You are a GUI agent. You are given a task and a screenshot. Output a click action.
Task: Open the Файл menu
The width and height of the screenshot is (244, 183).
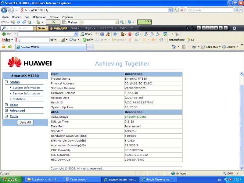click(5, 17)
